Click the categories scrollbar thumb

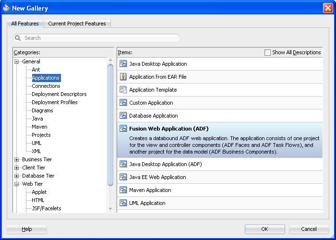110,125
